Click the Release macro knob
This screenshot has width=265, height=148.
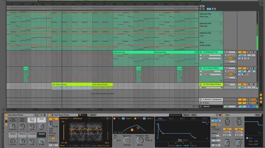coord(22,141)
